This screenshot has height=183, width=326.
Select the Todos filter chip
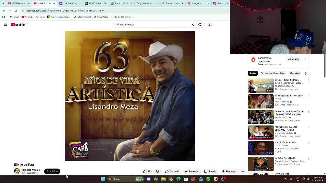[253, 73]
